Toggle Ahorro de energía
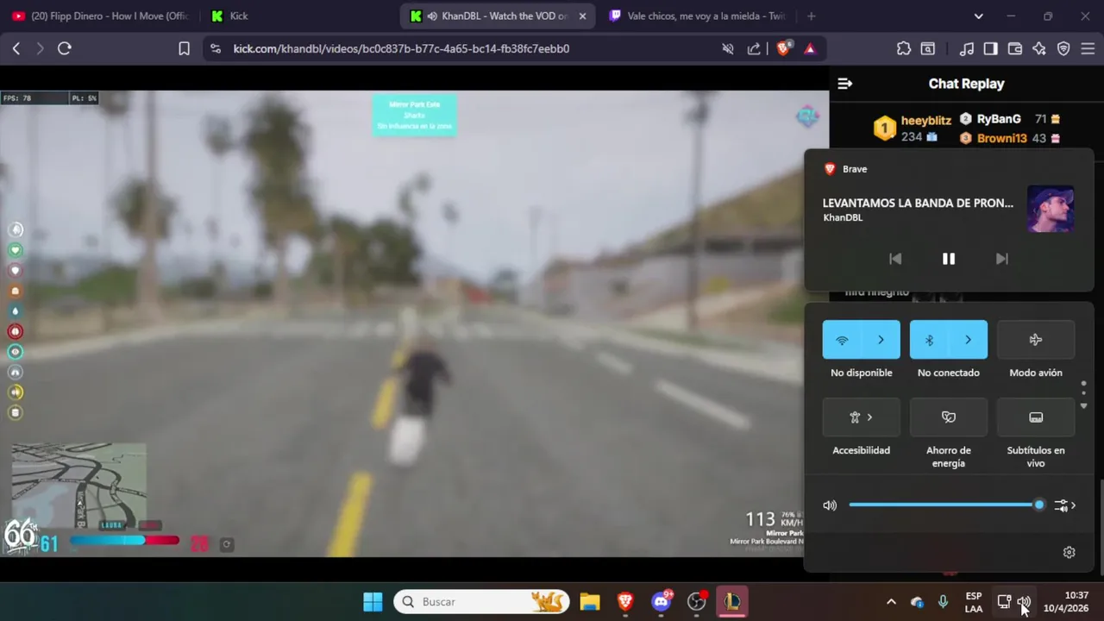The width and height of the screenshot is (1104, 621). [949, 417]
